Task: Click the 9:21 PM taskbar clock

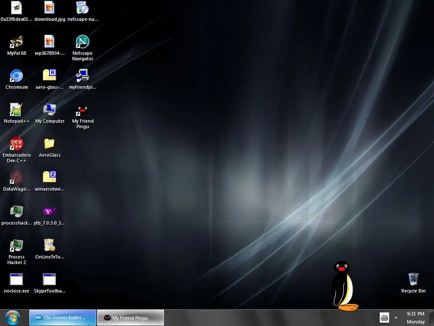Action: (415, 314)
